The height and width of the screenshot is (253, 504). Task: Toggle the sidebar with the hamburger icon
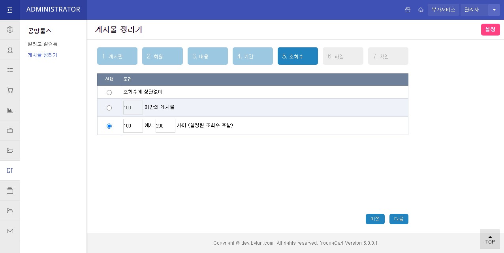coord(10,10)
